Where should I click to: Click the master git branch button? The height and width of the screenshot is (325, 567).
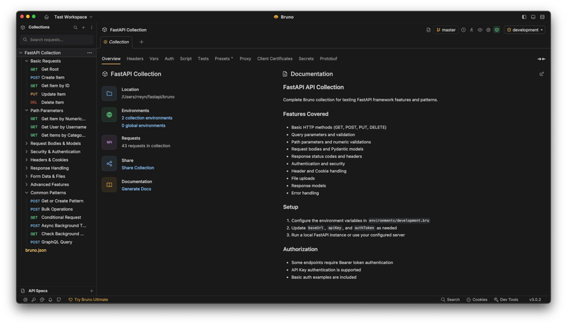click(446, 30)
